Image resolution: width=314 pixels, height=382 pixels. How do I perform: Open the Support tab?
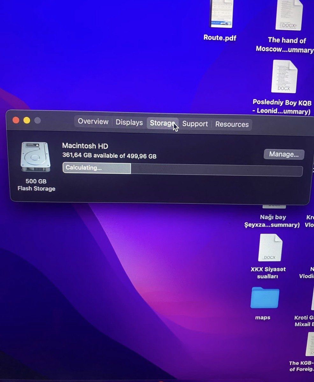click(x=195, y=124)
